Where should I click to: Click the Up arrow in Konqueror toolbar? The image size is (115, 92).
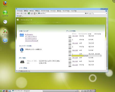pyautogui.click(x=25, y=13)
